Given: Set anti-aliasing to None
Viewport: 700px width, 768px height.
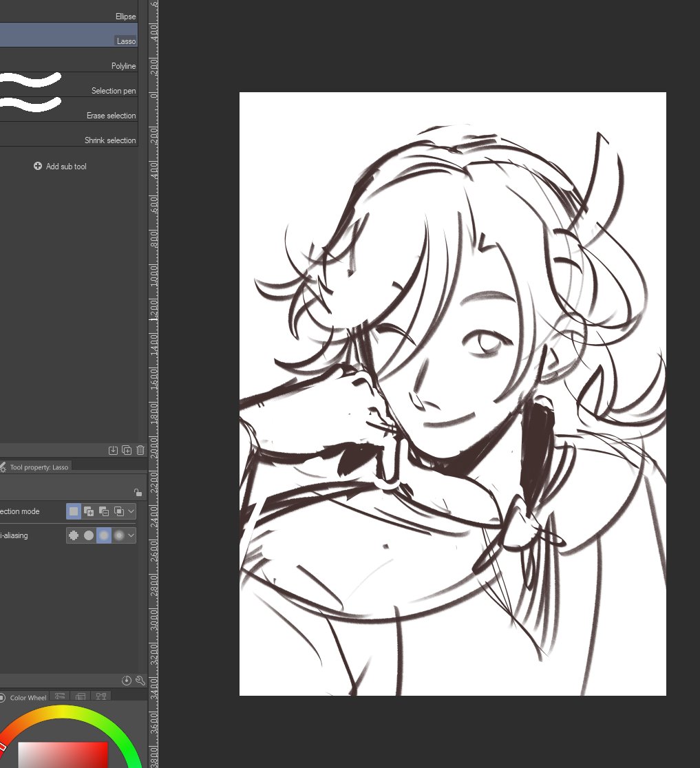Looking at the screenshot, I should [74, 535].
